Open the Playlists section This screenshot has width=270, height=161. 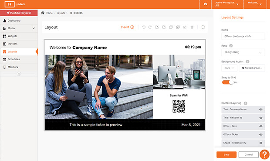click(19, 44)
